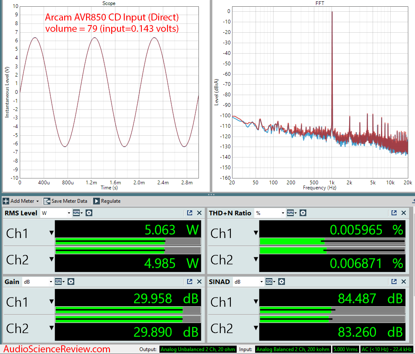Click Add Meter in the meter toolbar
The image size is (415, 354).
click(x=21, y=201)
